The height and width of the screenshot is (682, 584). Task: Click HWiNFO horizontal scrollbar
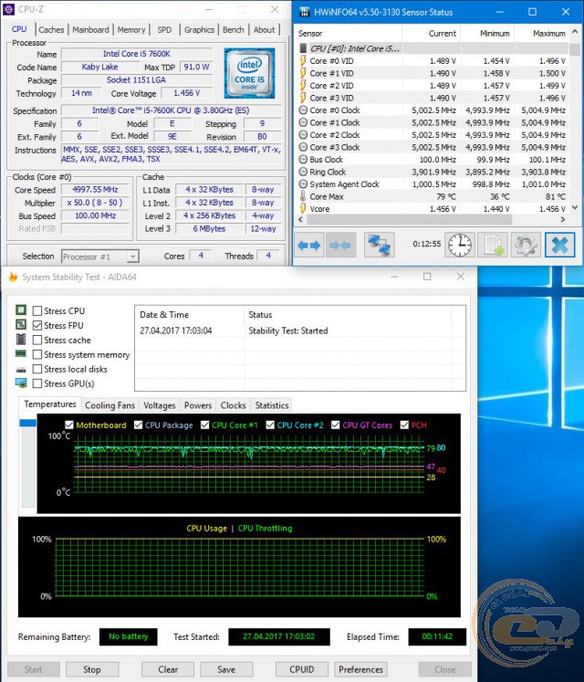click(410, 220)
